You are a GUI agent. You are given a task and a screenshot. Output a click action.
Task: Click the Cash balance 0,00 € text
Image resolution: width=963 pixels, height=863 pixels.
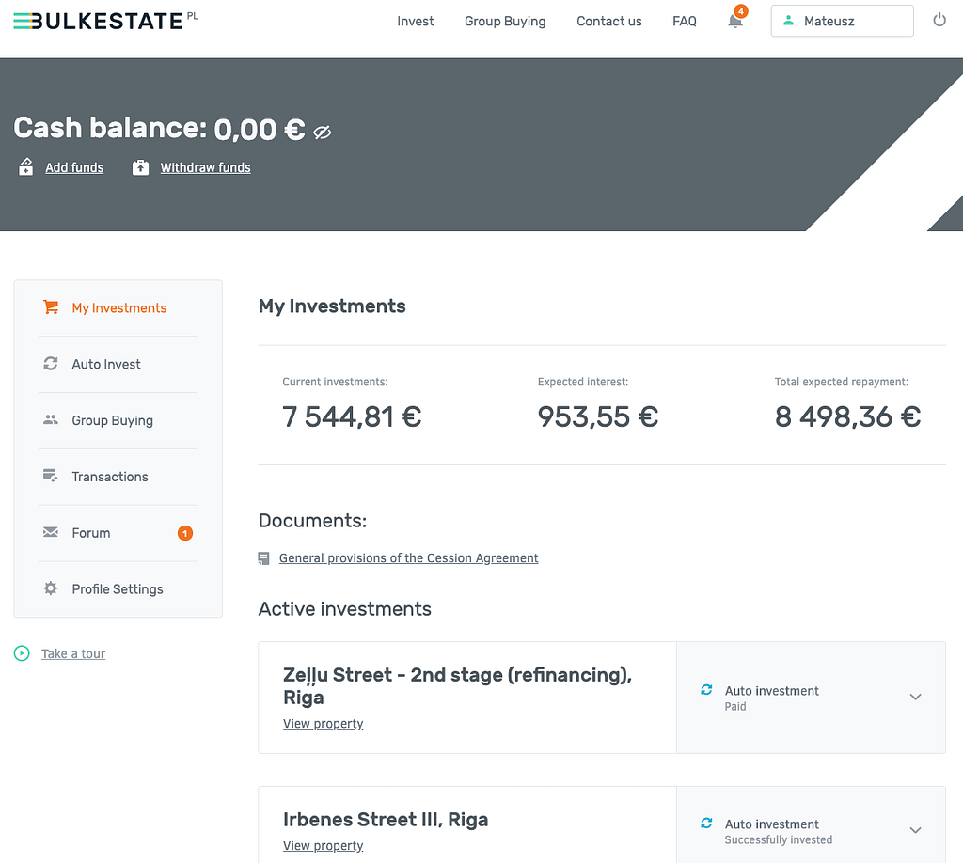coord(160,128)
